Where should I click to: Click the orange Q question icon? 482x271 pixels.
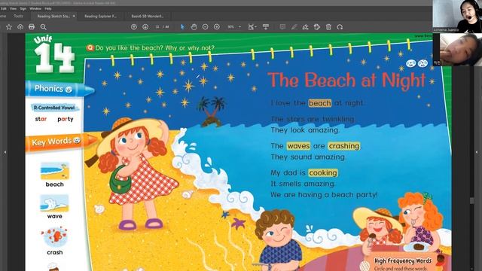point(90,48)
